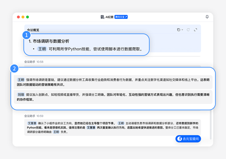Click the 刘琪 name tag

pos(21,95)
